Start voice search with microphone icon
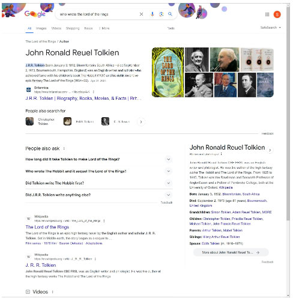 click(153, 14)
